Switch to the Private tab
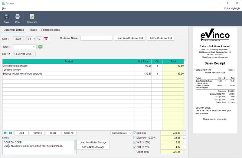 (33, 30)
